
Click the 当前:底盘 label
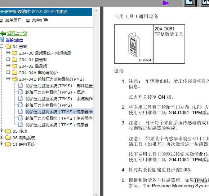click(x=14, y=40)
